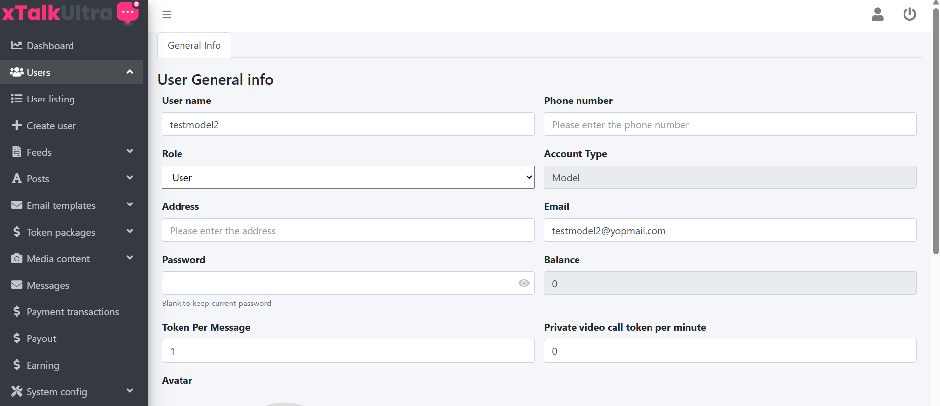Open the user profile icon
The image size is (940, 406).
pyautogui.click(x=877, y=14)
